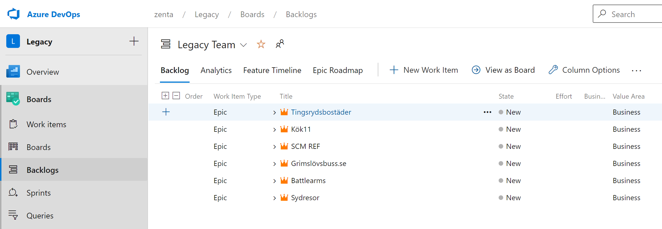Select the Kök11 title text
The height and width of the screenshot is (229, 662).
coord(301,129)
